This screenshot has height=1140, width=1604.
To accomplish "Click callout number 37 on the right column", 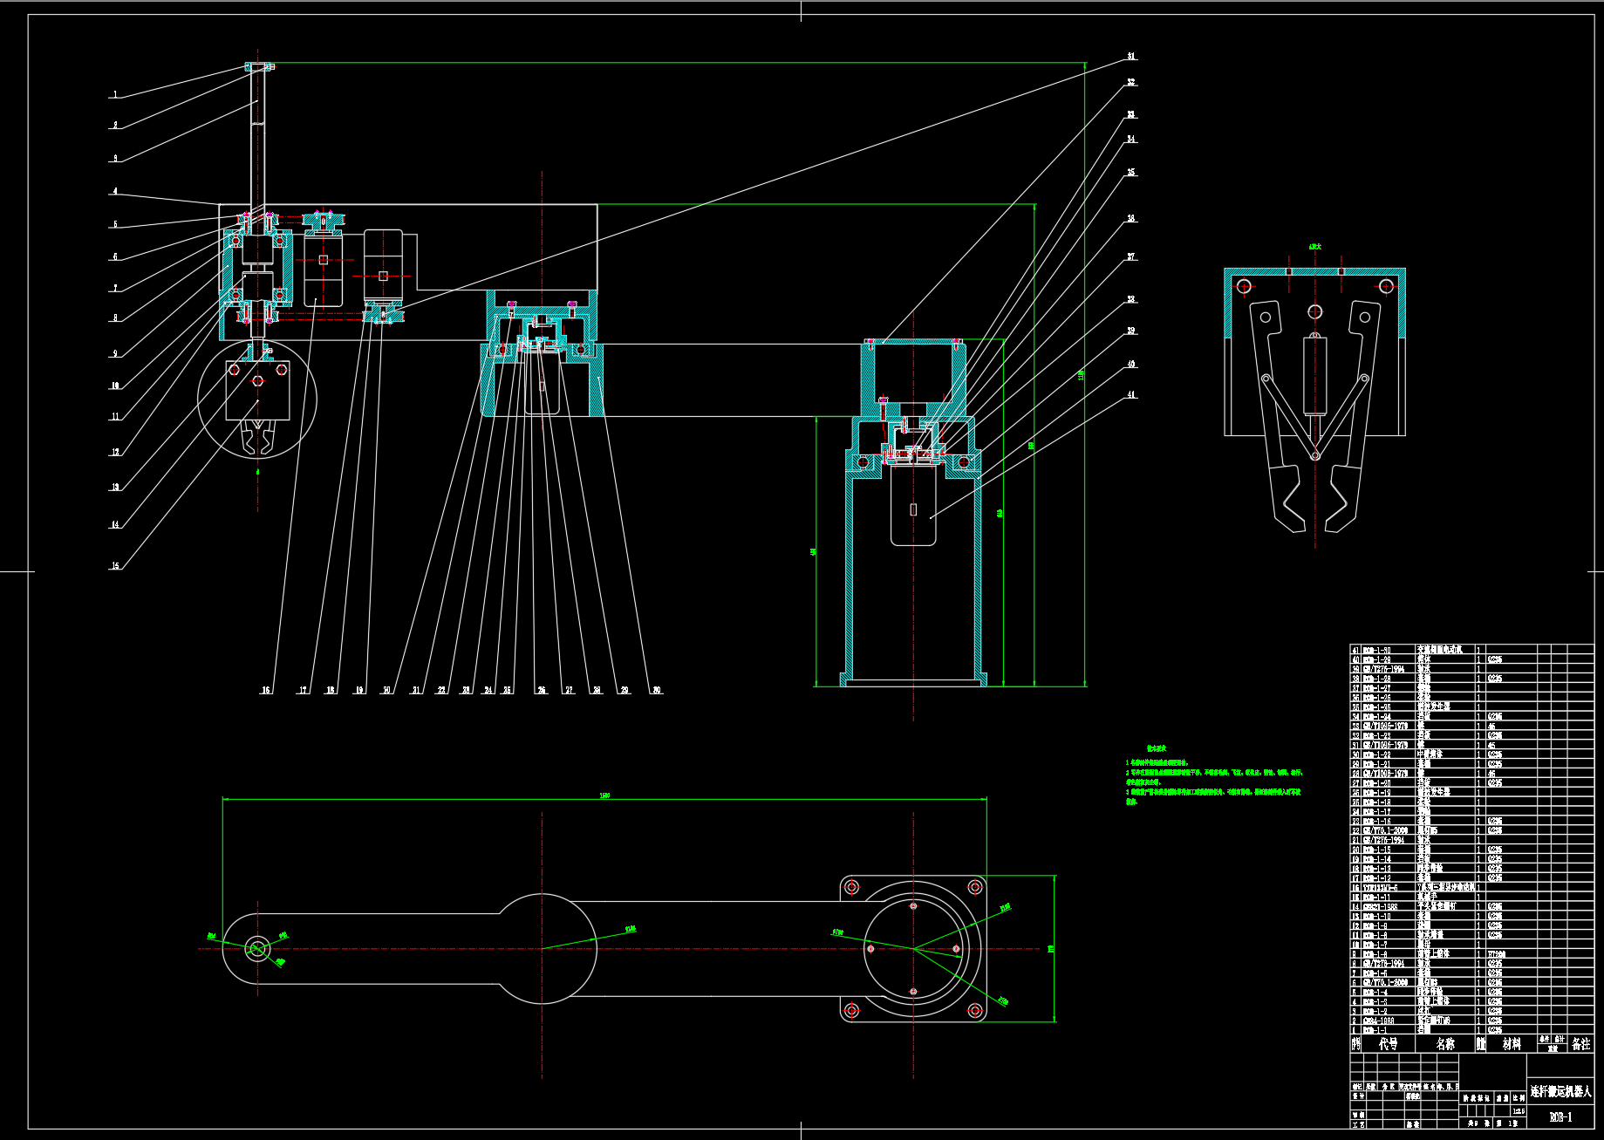I will [1131, 256].
